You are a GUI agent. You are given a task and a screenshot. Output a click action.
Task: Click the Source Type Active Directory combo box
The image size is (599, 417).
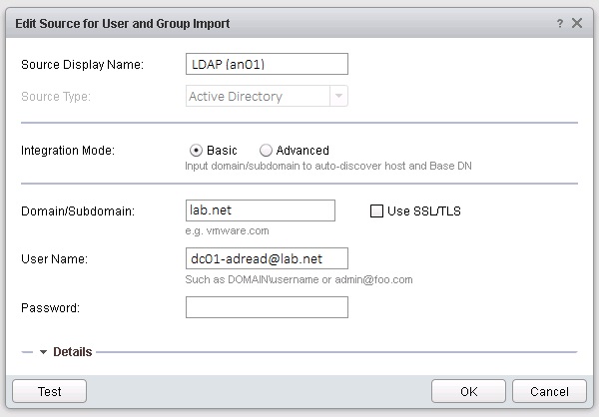tap(257, 97)
